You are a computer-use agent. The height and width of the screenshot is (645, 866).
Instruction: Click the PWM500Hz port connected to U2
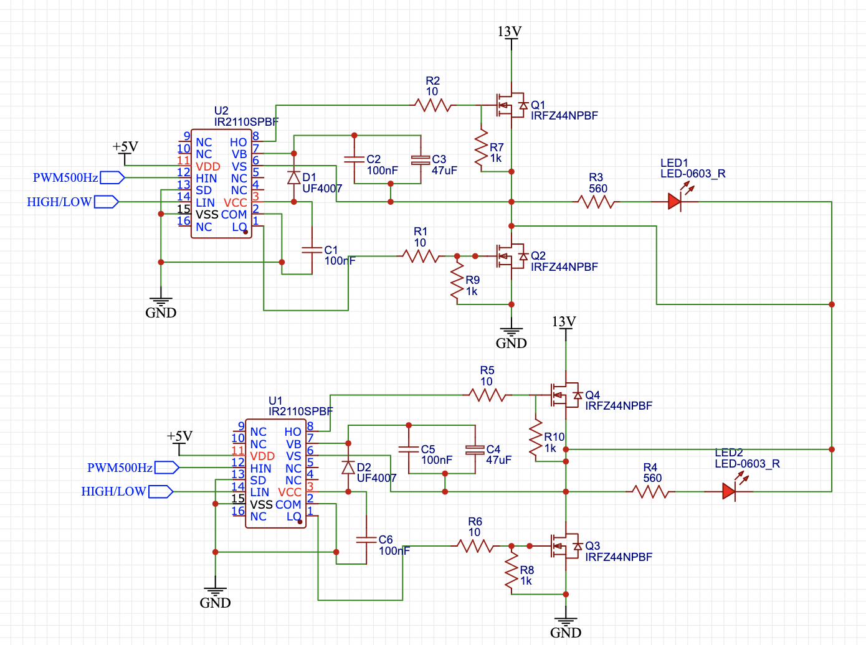click(x=79, y=177)
